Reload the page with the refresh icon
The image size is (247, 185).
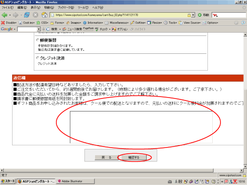[x=27, y=15]
